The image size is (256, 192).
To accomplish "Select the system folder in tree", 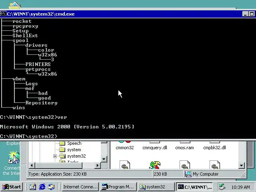I will click(x=74, y=150).
